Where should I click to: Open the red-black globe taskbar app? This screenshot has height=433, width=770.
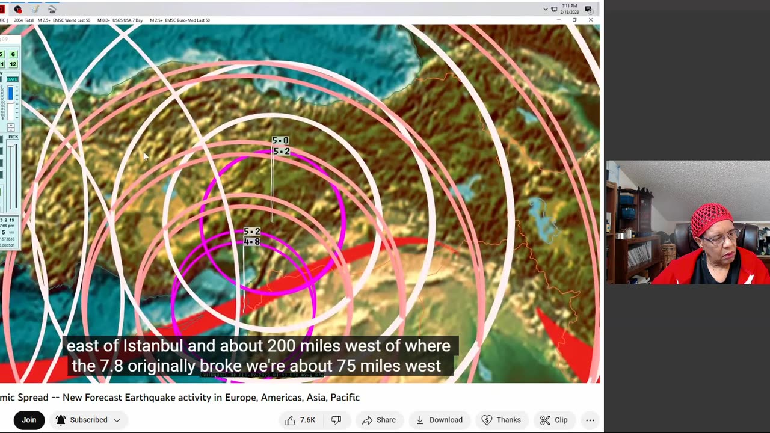pyautogui.click(x=18, y=9)
